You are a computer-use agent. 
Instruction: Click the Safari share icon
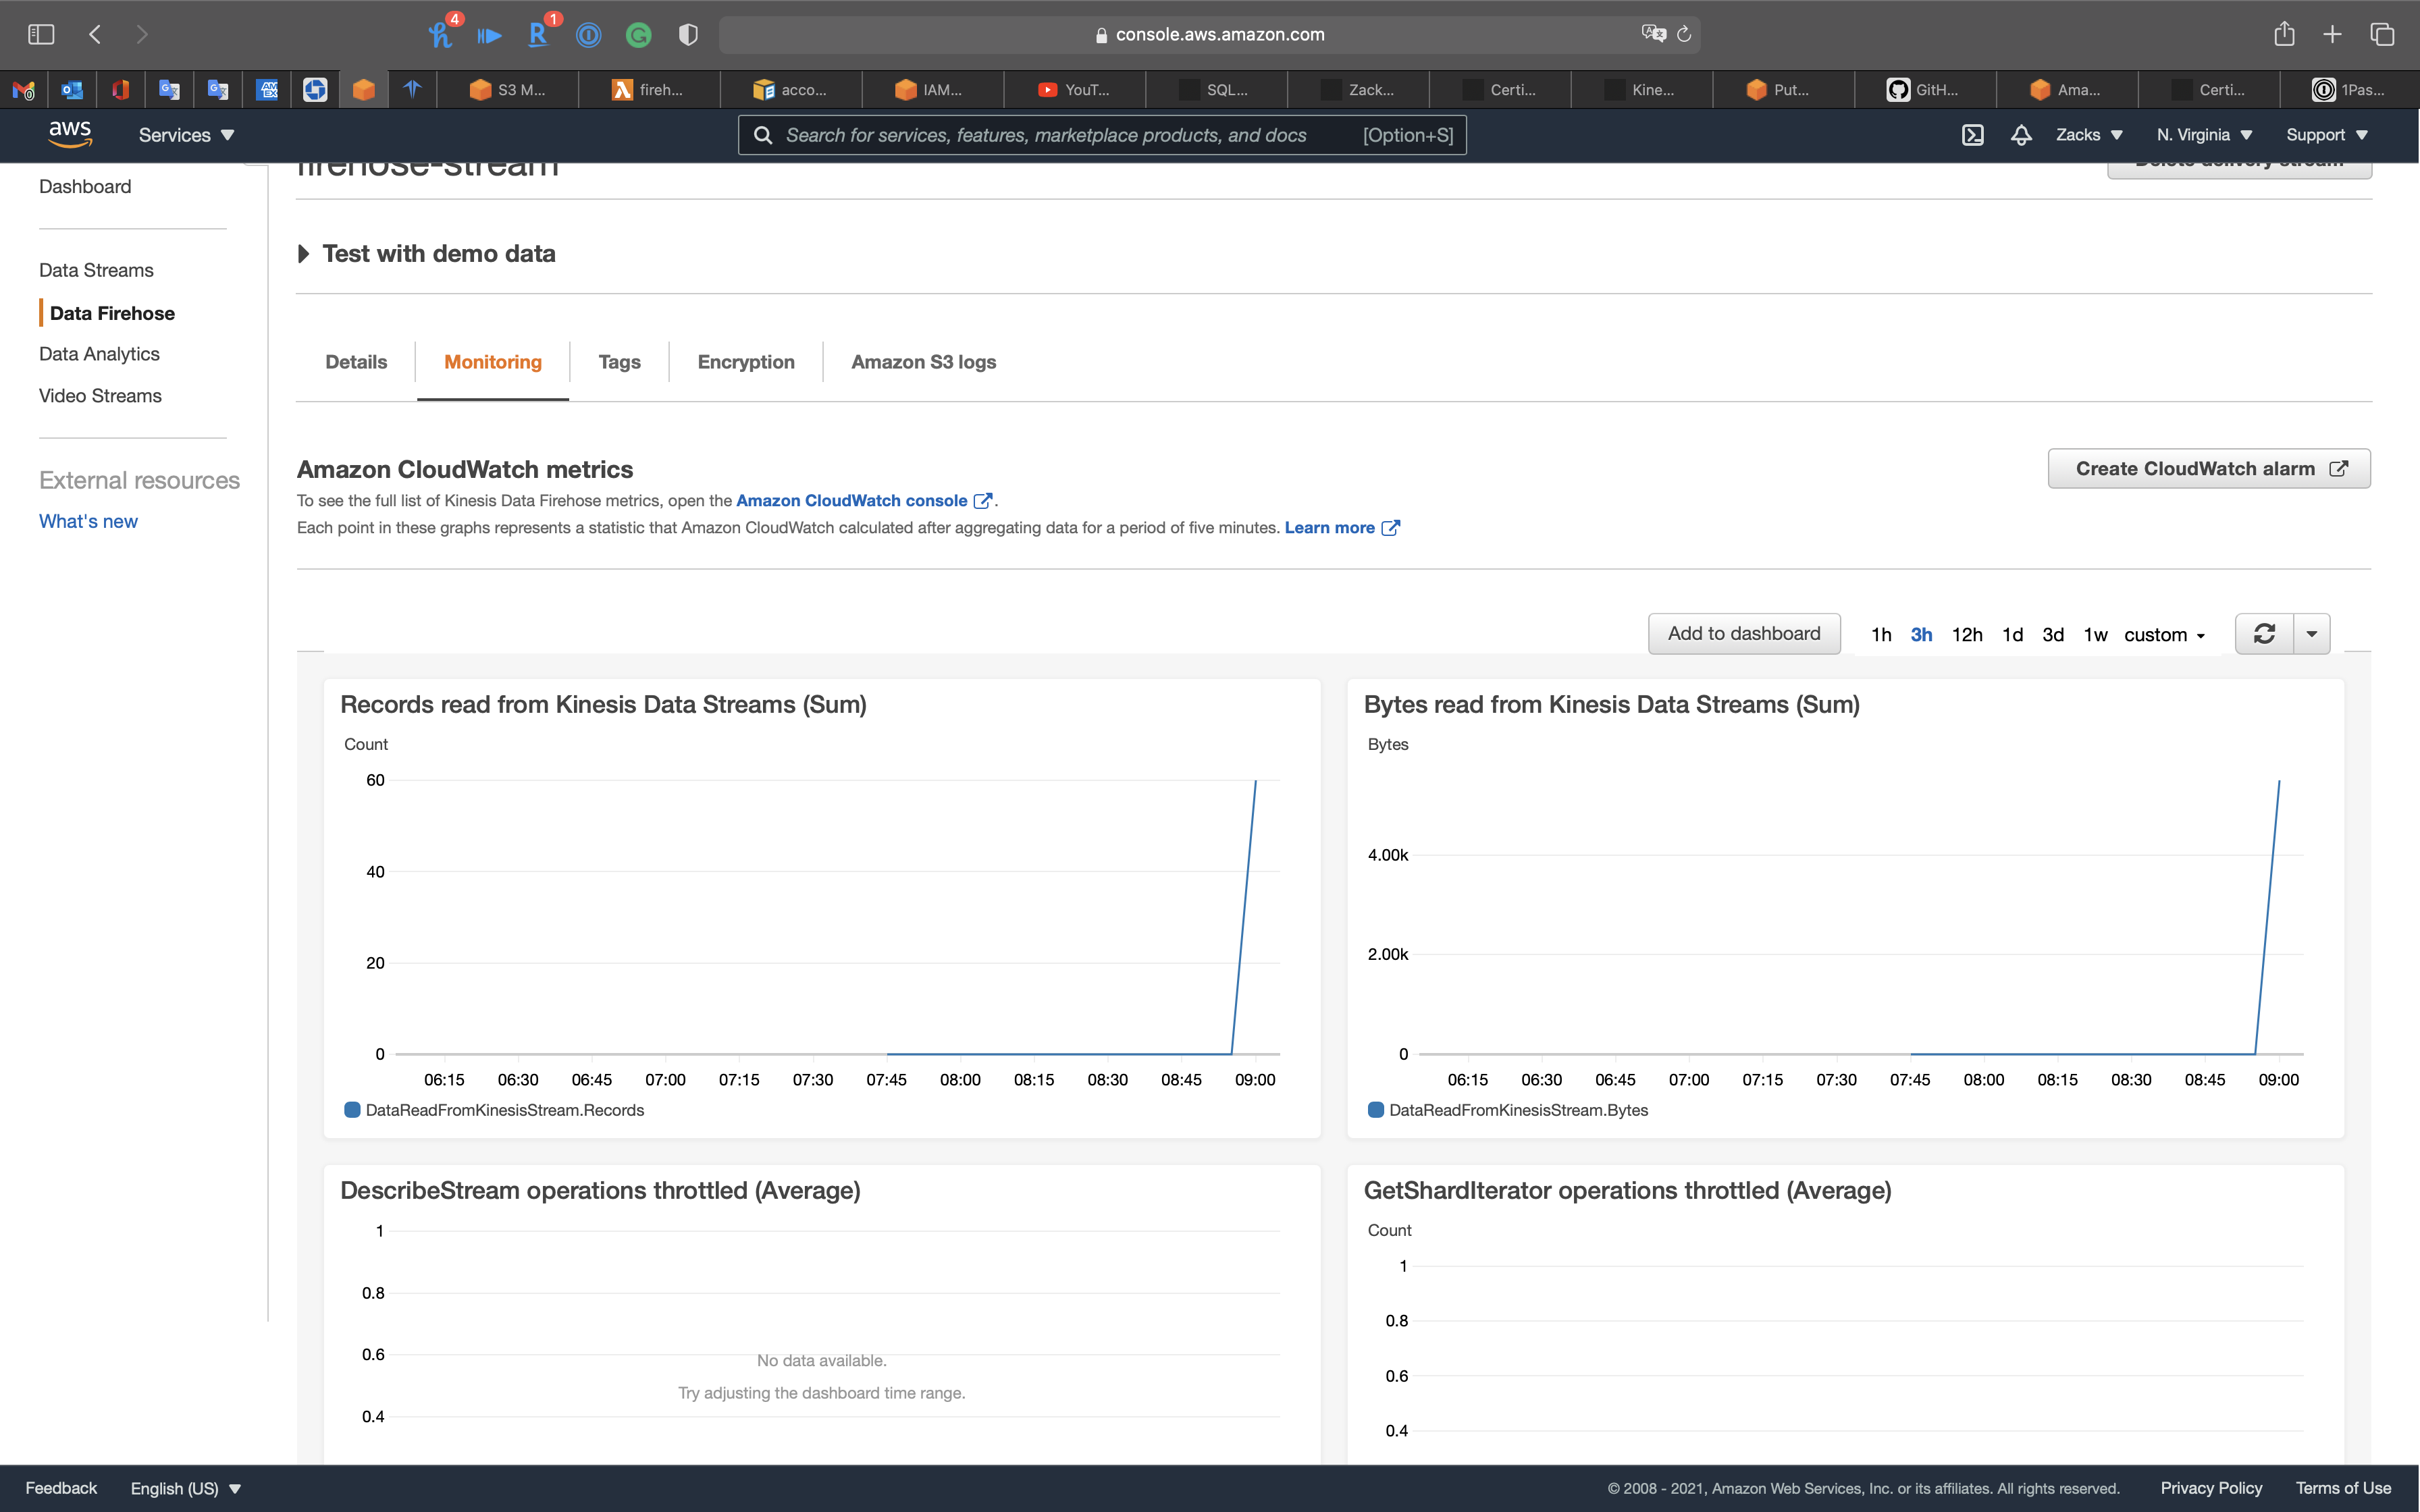click(2284, 34)
